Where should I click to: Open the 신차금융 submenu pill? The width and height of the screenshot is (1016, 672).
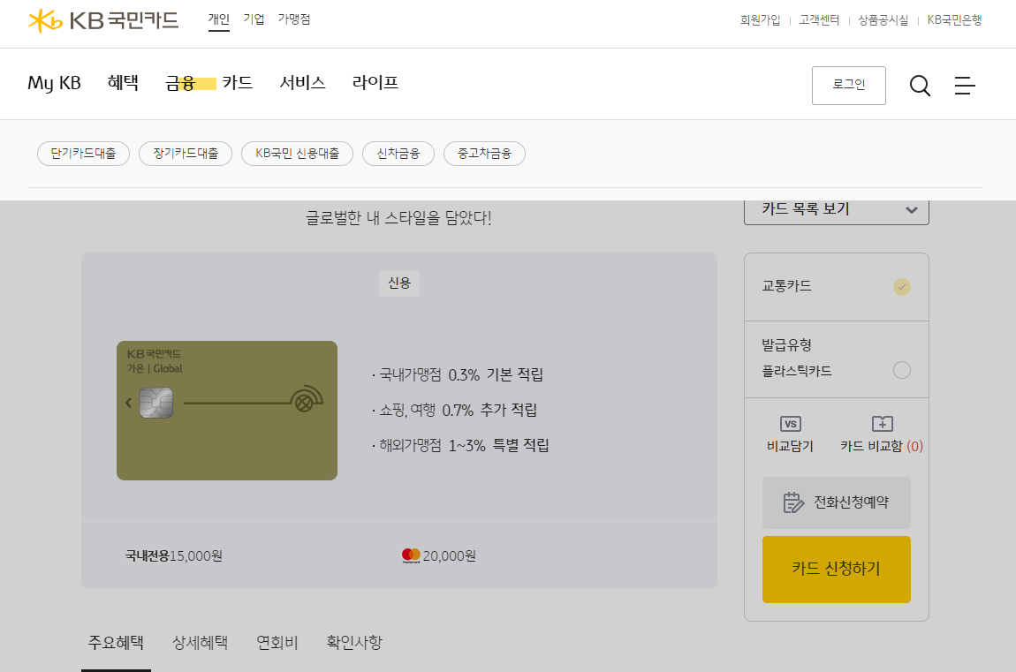(x=398, y=154)
